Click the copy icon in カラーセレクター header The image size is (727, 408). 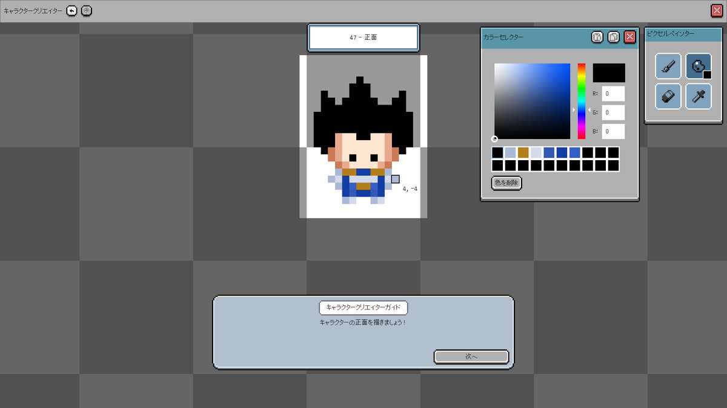pos(613,37)
